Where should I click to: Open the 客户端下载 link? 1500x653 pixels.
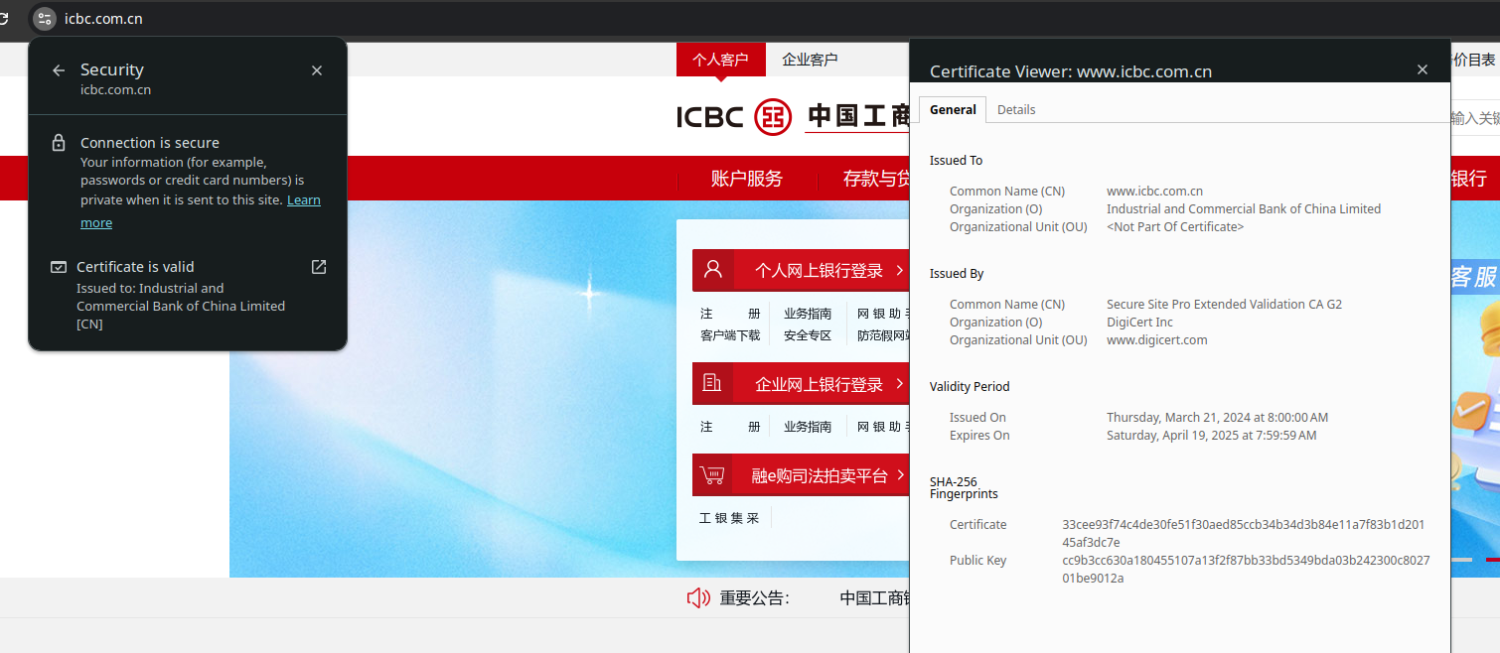[x=730, y=335]
